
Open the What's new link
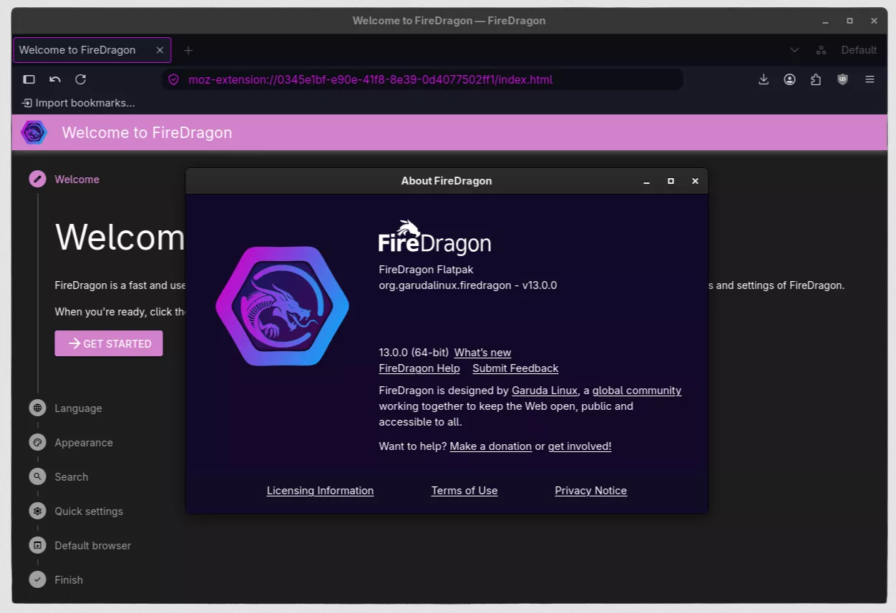pos(482,352)
